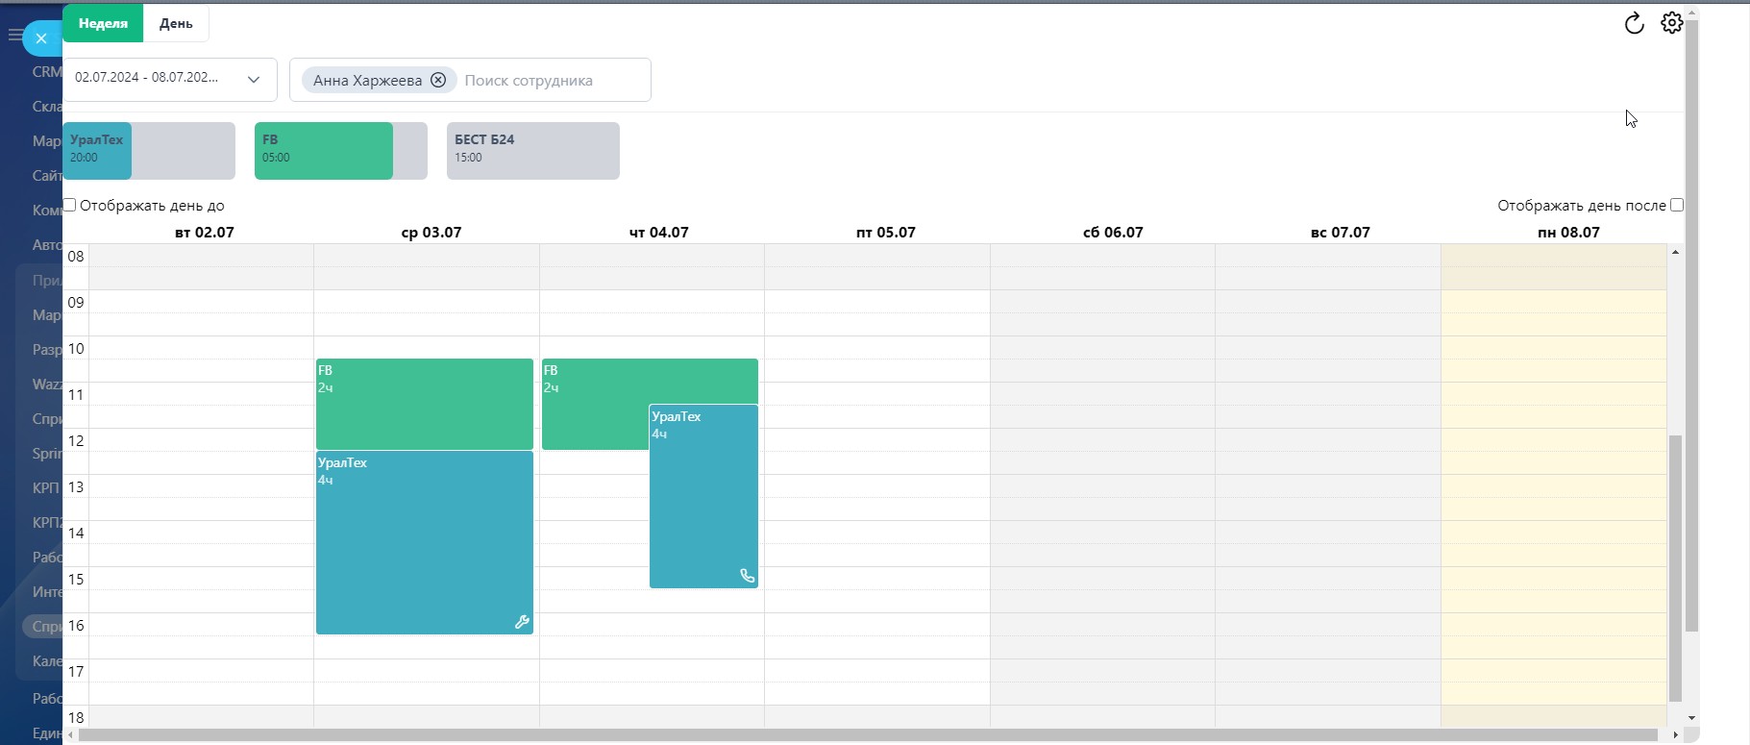The height and width of the screenshot is (745, 1750).
Task: Switch to the День tab
Action: click(176, 23)
